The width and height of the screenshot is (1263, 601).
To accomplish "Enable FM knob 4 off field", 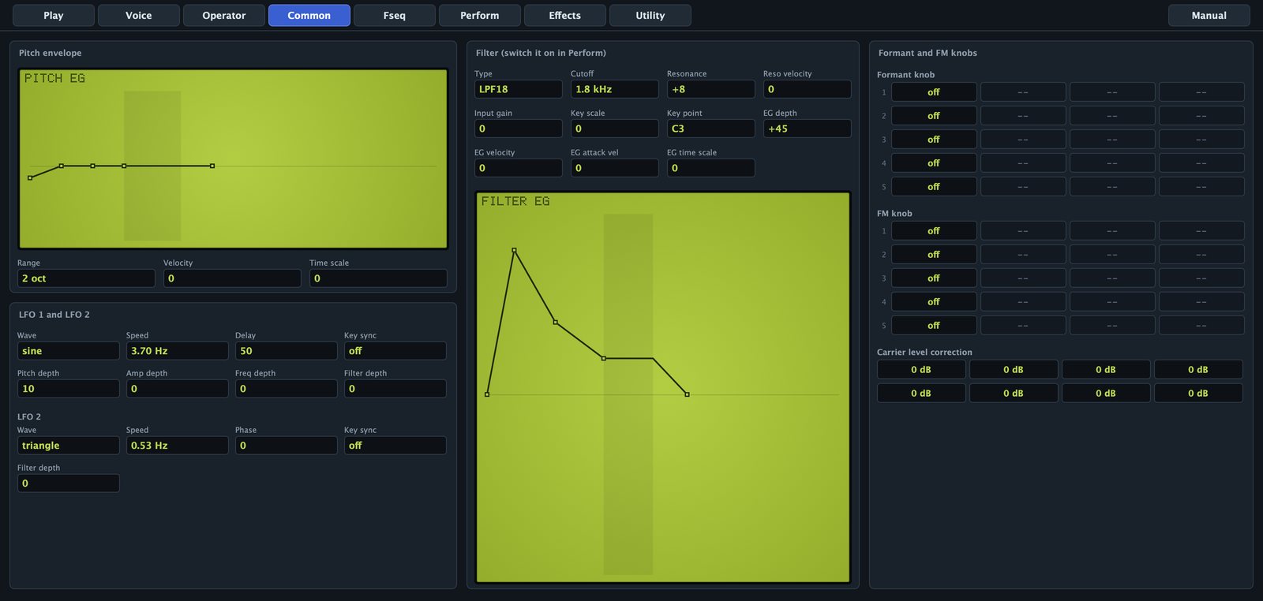I will 934,302.
